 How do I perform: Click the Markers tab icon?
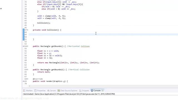click(x=24, y=91)
